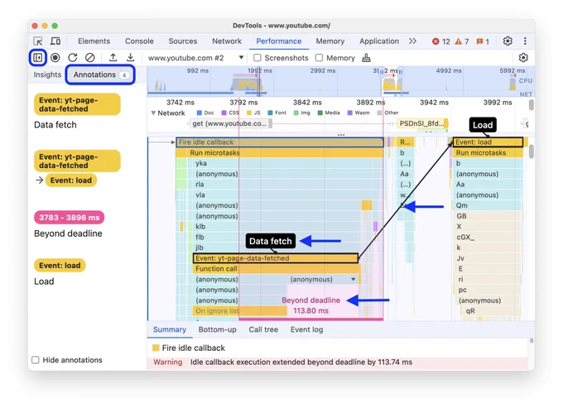This screenshot has width=563, height=408.
Task: Toggle the device toolbar icon
Action: (x=55, y=41)
